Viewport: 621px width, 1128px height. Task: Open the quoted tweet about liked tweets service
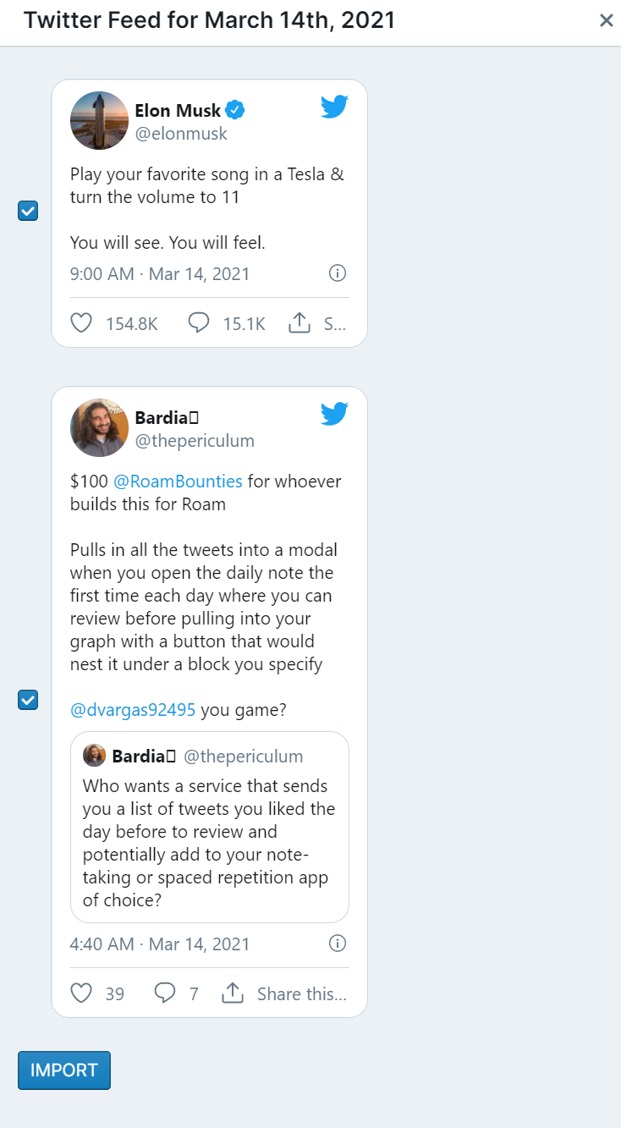(210, 827)
